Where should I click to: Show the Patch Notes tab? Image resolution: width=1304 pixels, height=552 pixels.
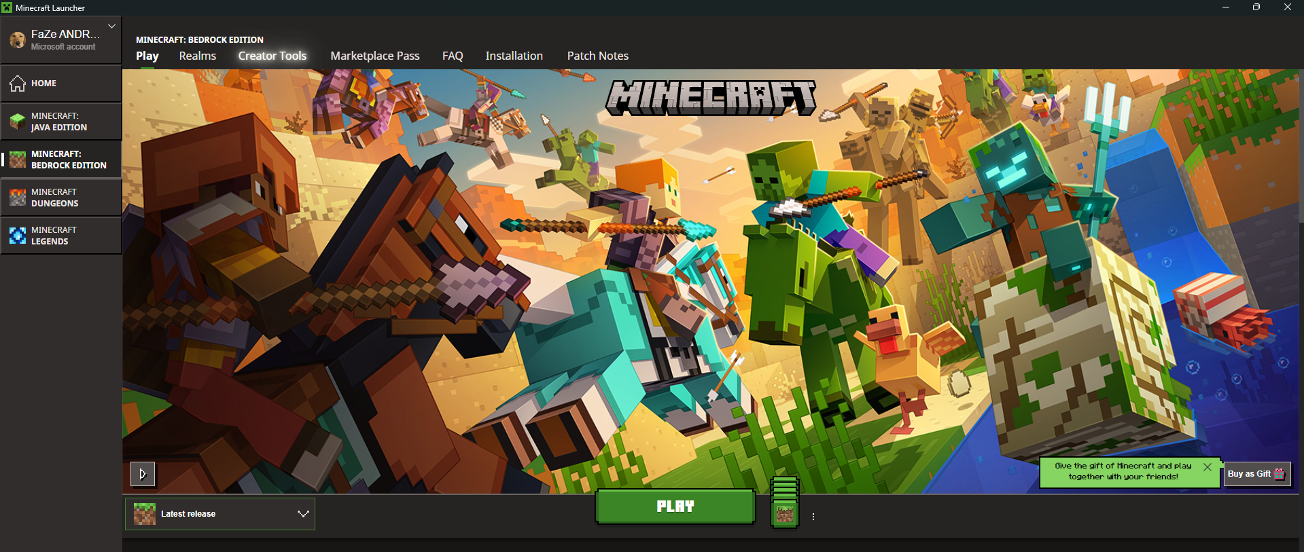click(x=598, y=56)
